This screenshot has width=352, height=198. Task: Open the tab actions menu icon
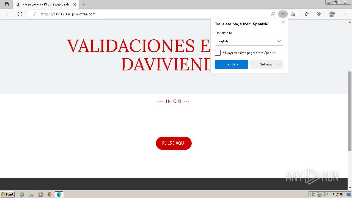tap(7, 4)
